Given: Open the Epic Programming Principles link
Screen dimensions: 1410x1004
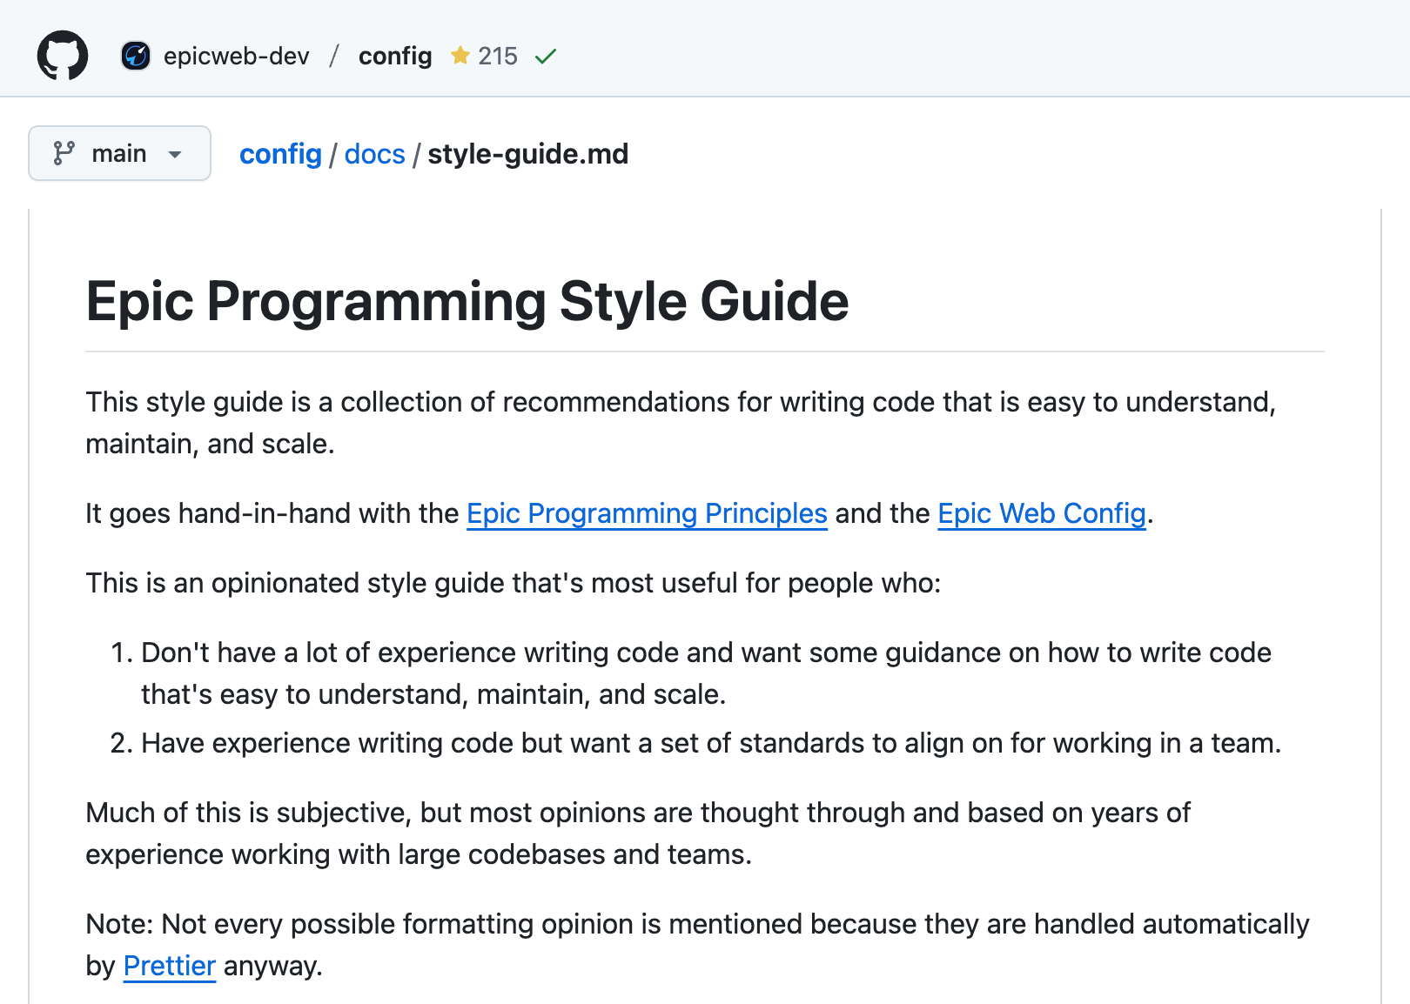Looking at the screenshot, I should [647, 513].
